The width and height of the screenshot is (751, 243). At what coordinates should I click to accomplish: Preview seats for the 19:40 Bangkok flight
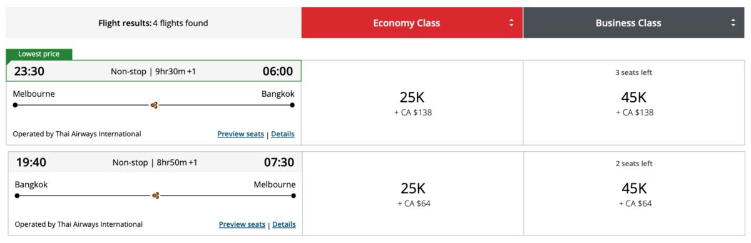pyautogui.click(x=242, y=224)
